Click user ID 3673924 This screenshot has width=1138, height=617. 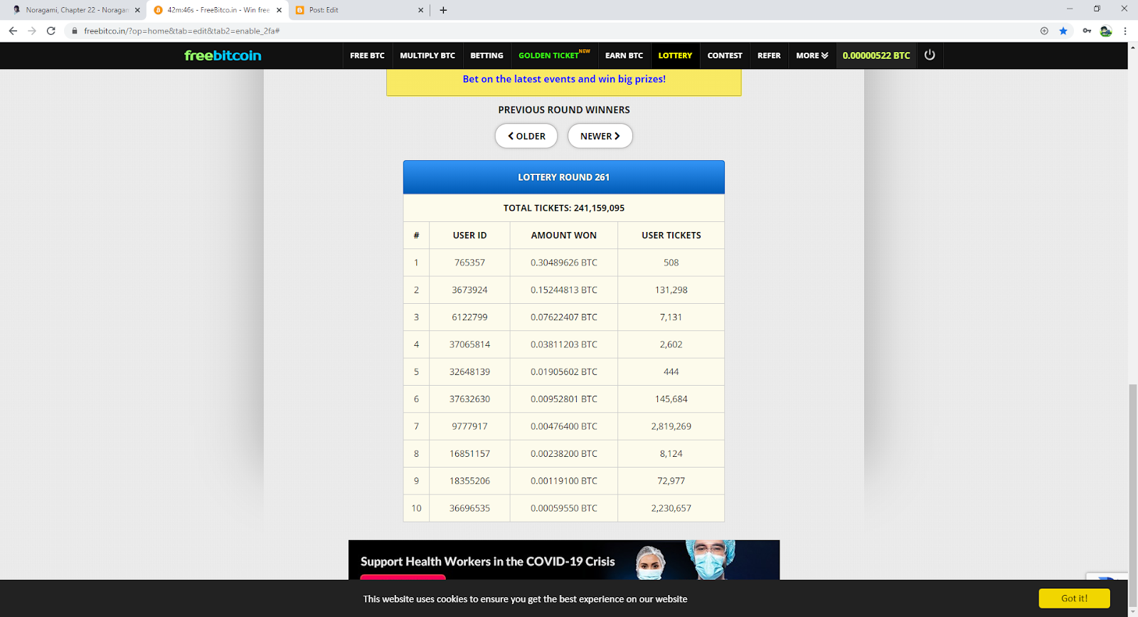469,290
